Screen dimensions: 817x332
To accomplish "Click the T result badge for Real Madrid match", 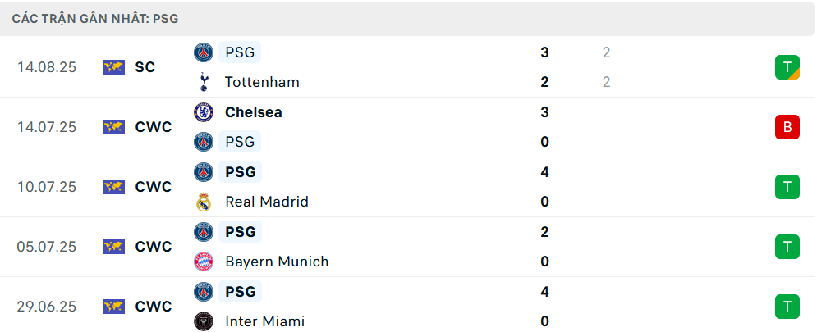I will [x=787, y=187].
